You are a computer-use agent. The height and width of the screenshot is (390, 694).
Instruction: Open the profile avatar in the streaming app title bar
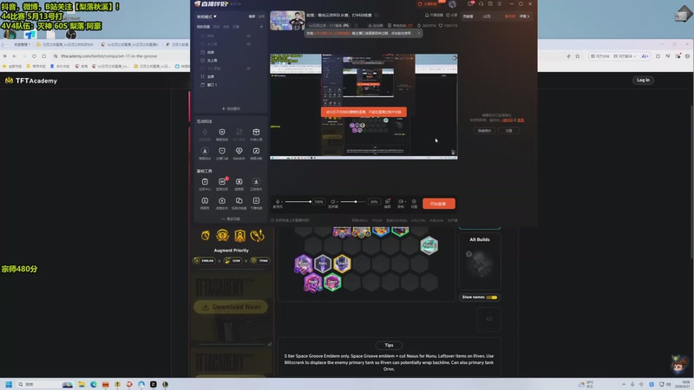[x=452, y=4]
